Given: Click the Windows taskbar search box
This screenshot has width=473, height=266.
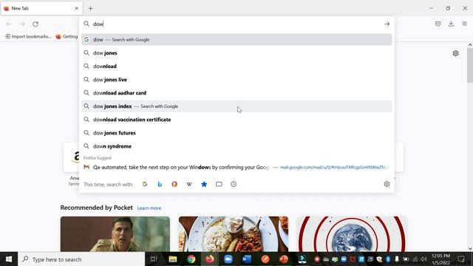Looking at the screenshot, I should pos(81,259).
